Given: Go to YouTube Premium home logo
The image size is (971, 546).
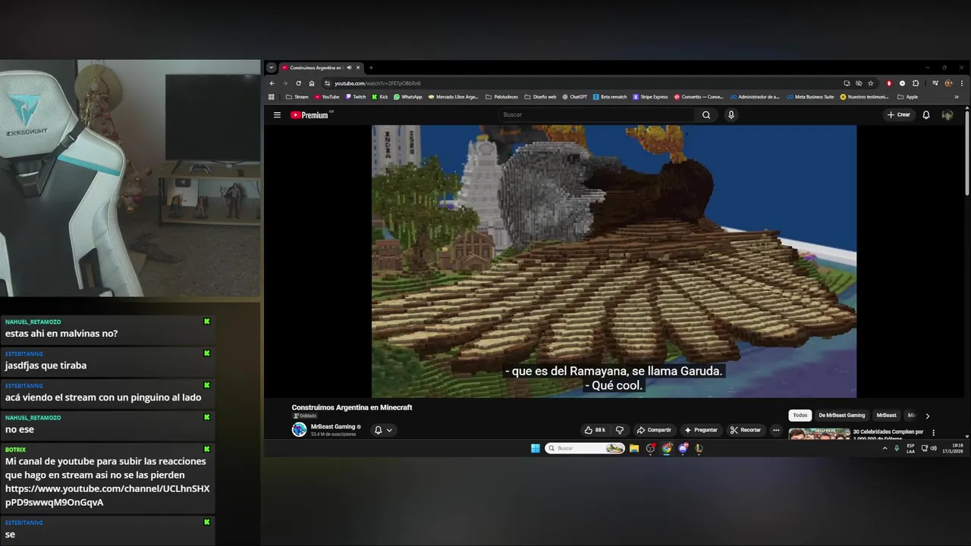Looking at the screenshot, I should [310, 115].
